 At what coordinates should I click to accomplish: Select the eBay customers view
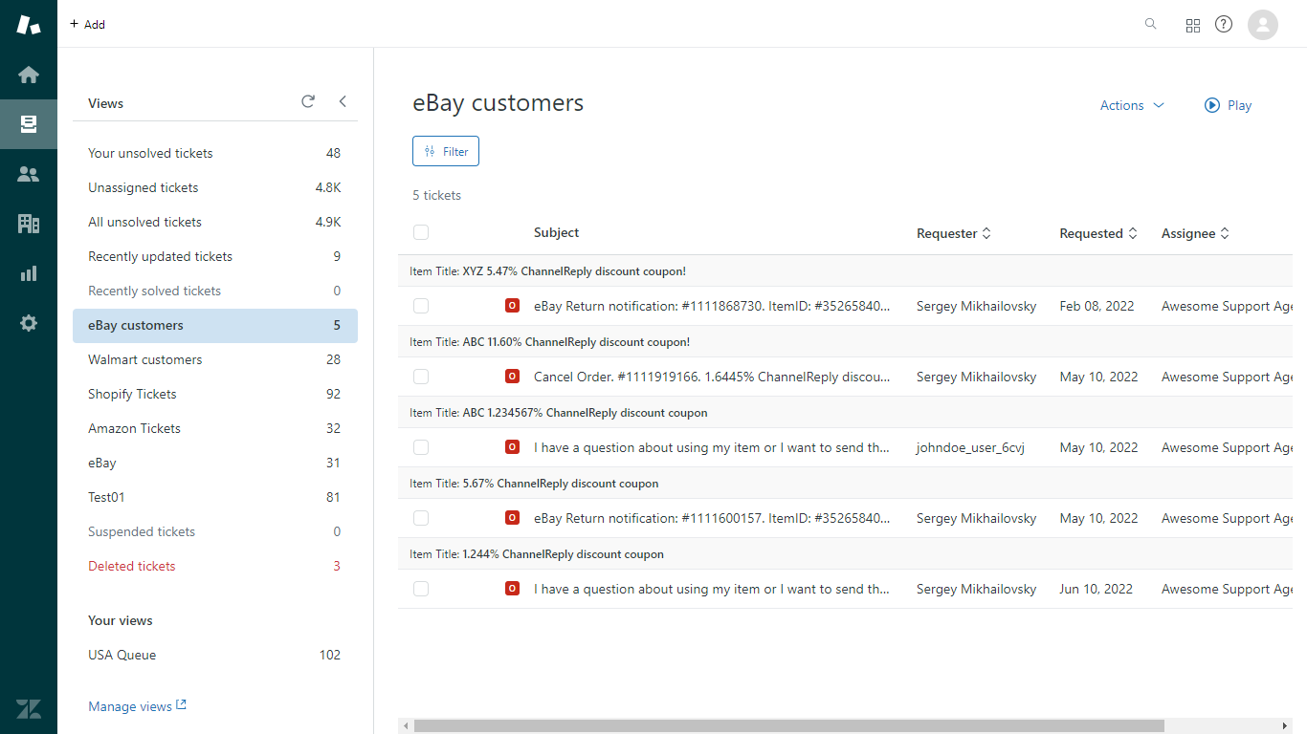(215, 325)
